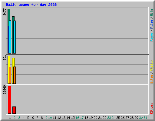The height and width of the screenshot is (121, 155).
Task: Click the day 2 red KBytes bar
Action: click(x=14, y=110)
